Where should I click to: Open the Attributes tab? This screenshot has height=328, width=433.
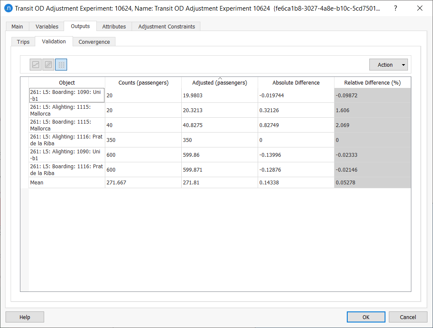(114, 26)
